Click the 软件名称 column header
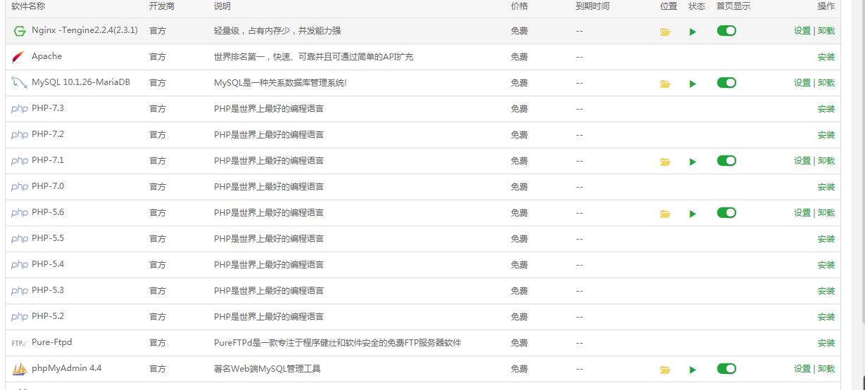The height and width of the screenshot is (390, 865). 28,6
